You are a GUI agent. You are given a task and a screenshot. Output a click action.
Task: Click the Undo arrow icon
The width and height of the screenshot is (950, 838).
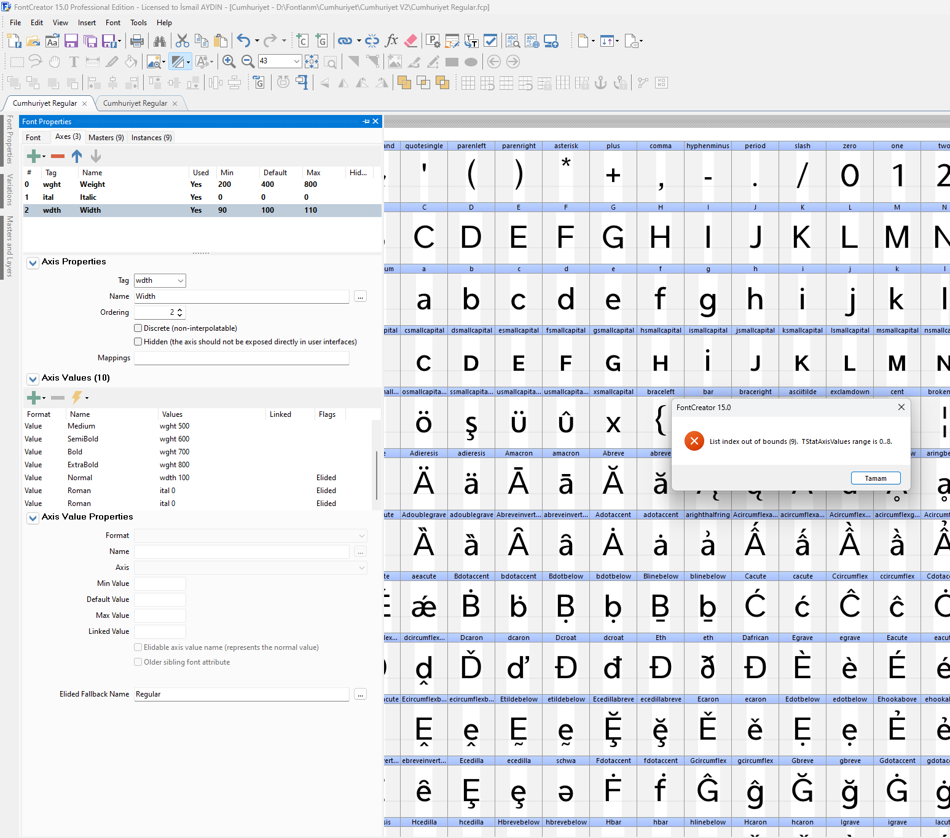[x=243, y=41]
